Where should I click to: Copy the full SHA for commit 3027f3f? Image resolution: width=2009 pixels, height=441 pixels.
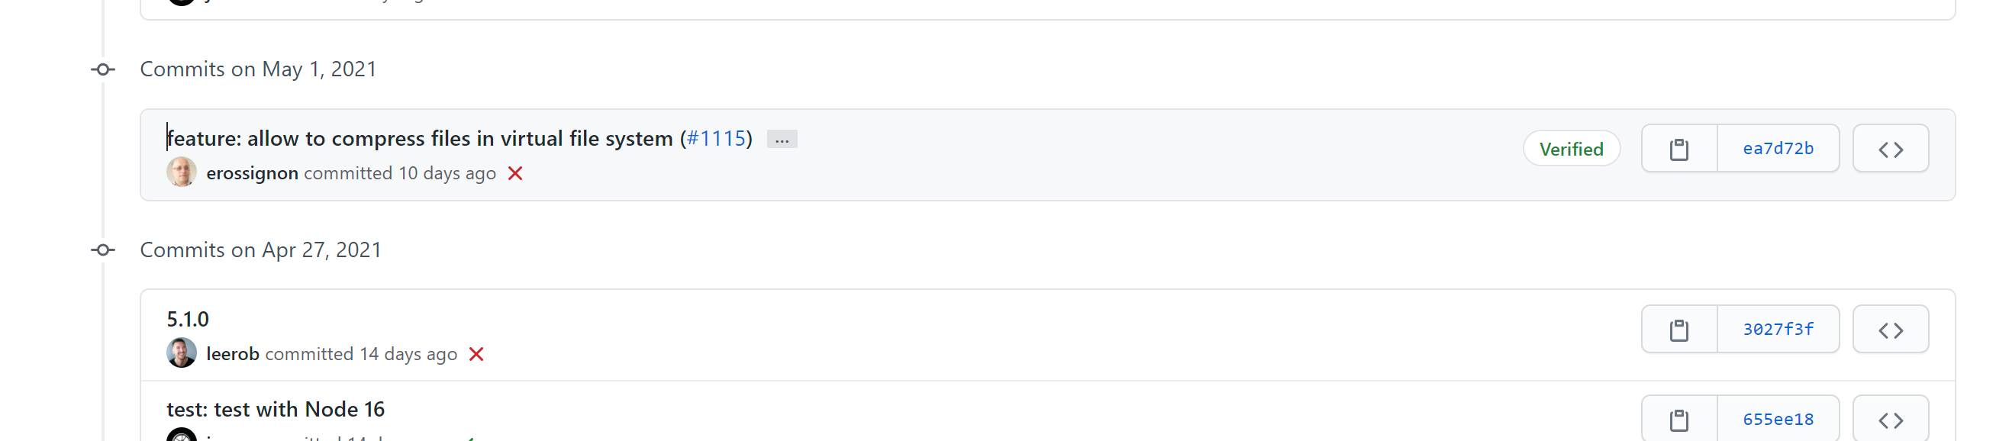[1678, 329]
